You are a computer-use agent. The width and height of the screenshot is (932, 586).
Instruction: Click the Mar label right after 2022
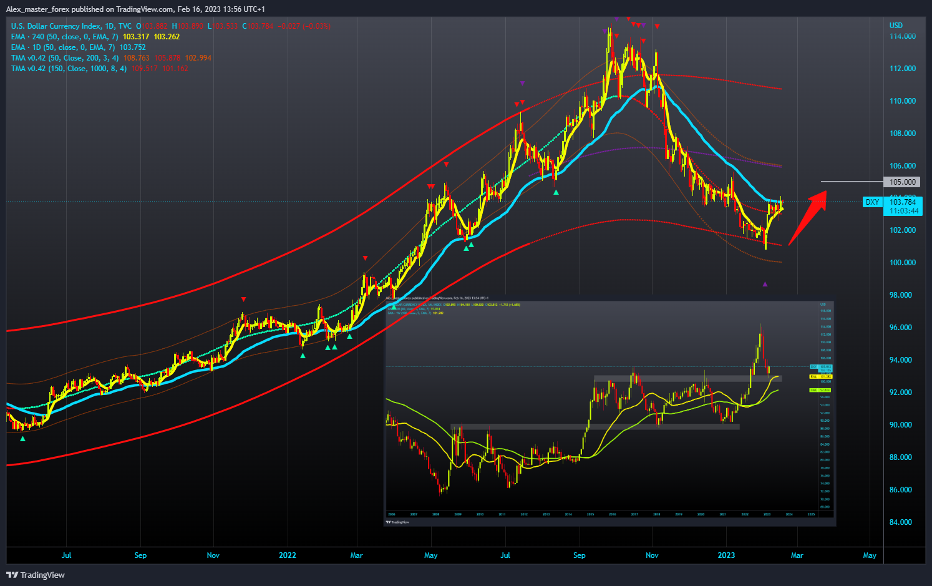356,555
